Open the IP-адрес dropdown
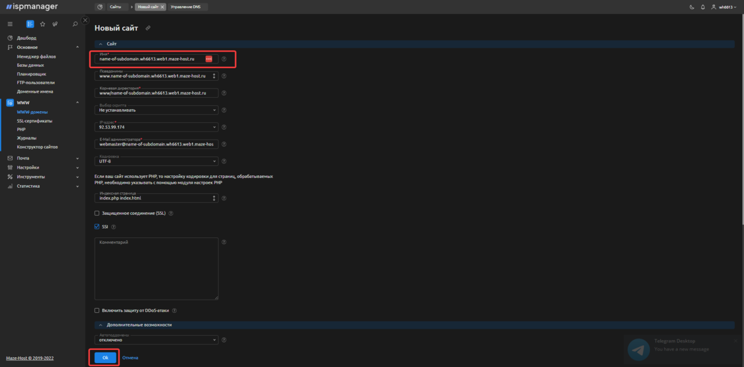The image size is (744, 367). 156,127
